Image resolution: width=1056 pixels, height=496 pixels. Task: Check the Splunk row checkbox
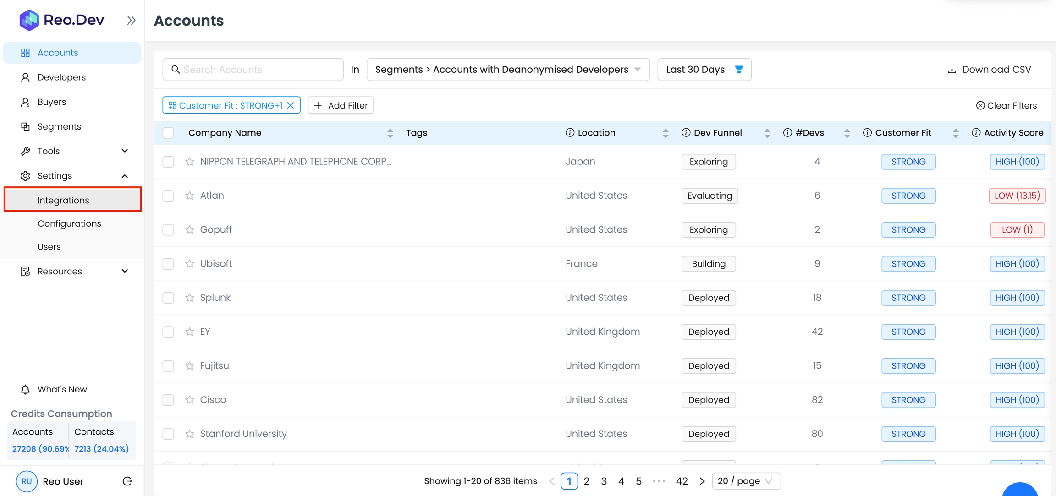click(168, 298)
